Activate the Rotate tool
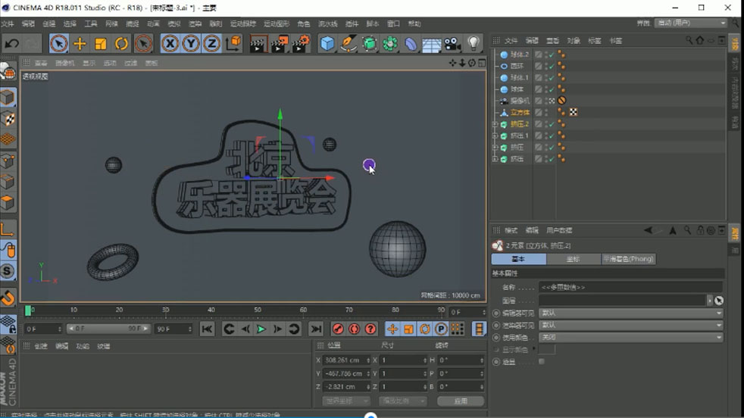Viewport: 744px width, 418px height. click(x=121, y=44)
